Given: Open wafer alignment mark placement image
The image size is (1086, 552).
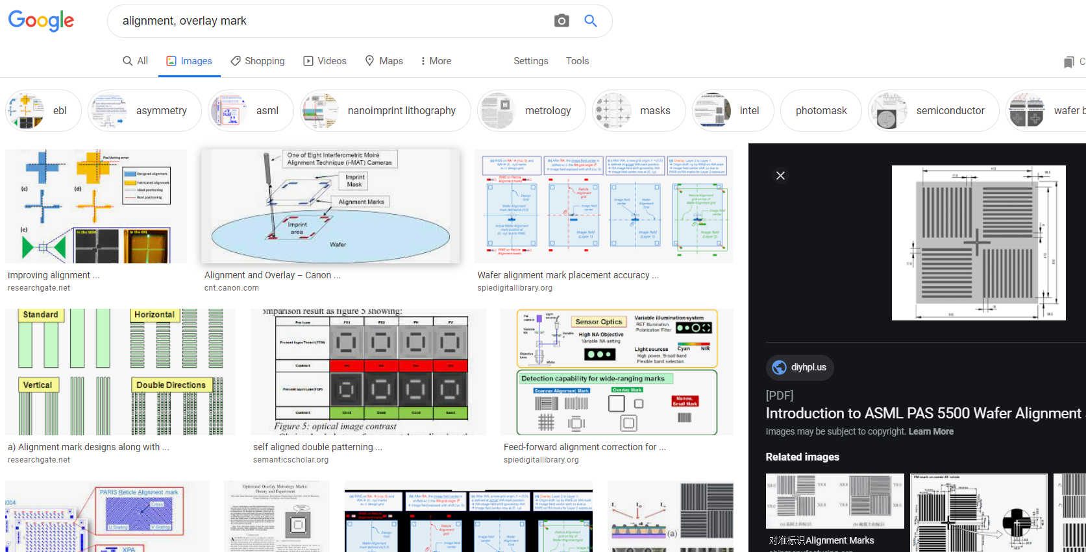Looking at the screenshot, I should [x=604, y=206].
